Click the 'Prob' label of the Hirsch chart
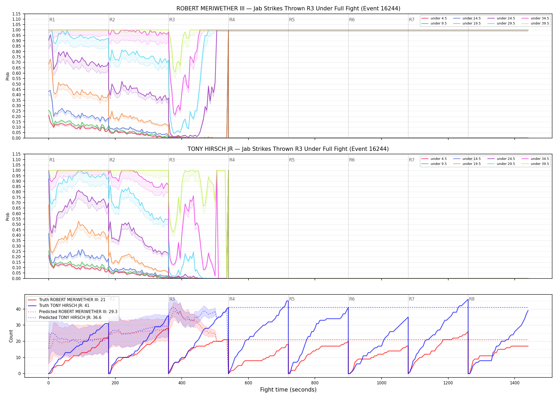Screen dimensions: 558x399 pyautogui.click(x=8, y=217)
